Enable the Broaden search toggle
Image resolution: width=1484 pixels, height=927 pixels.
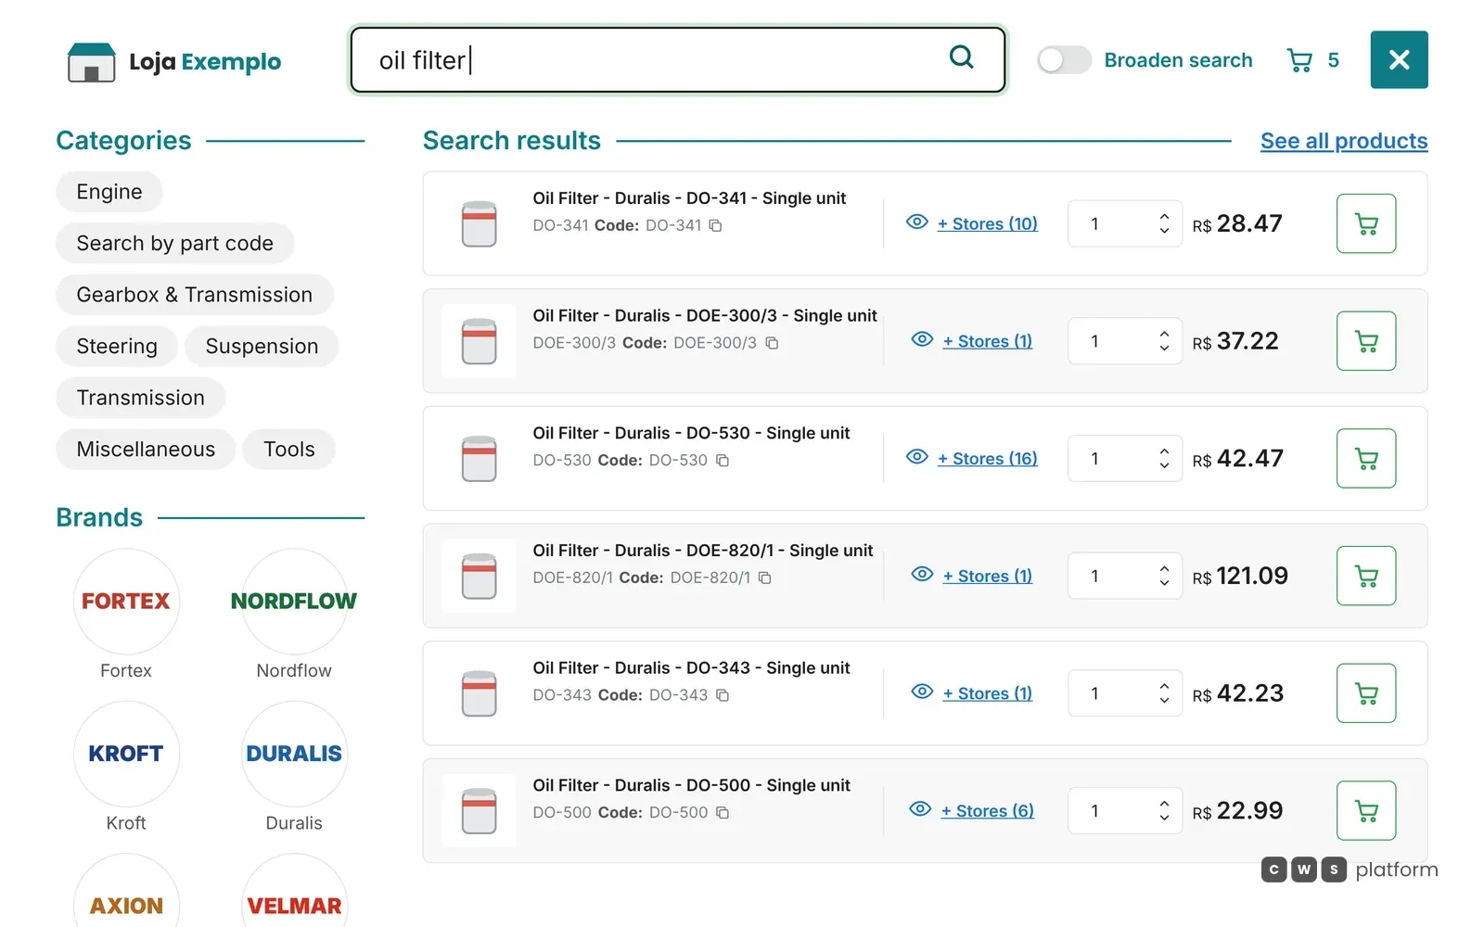tap(1064, 60)
